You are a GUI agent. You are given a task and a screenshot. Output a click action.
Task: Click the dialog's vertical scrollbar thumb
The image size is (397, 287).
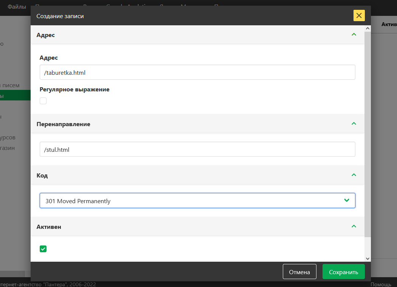(x=368, y=132)
